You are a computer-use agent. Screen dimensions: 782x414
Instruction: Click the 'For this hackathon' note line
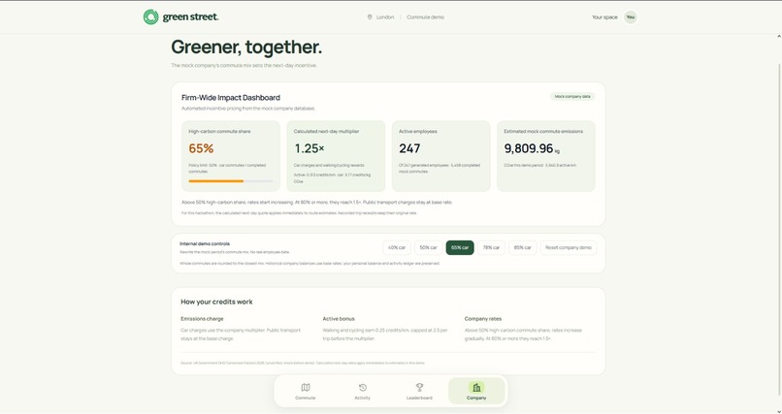coord(299,213)
